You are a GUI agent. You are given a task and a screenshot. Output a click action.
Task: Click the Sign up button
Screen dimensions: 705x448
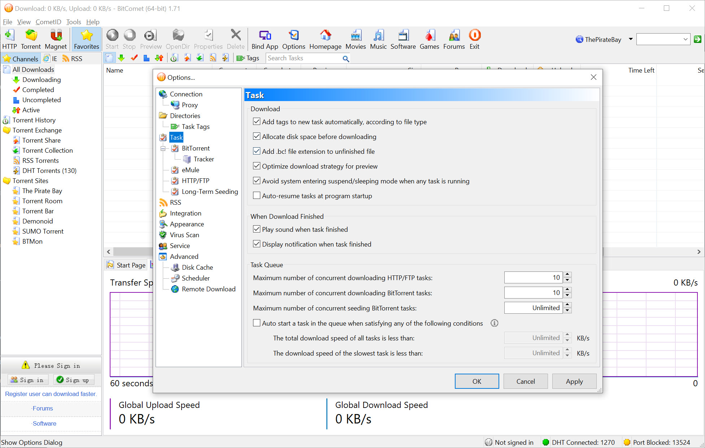coord(74,380)
